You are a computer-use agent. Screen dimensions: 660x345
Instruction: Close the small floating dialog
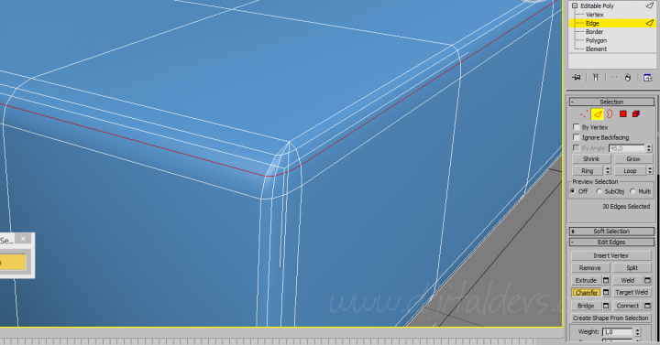tap(23, 239)
